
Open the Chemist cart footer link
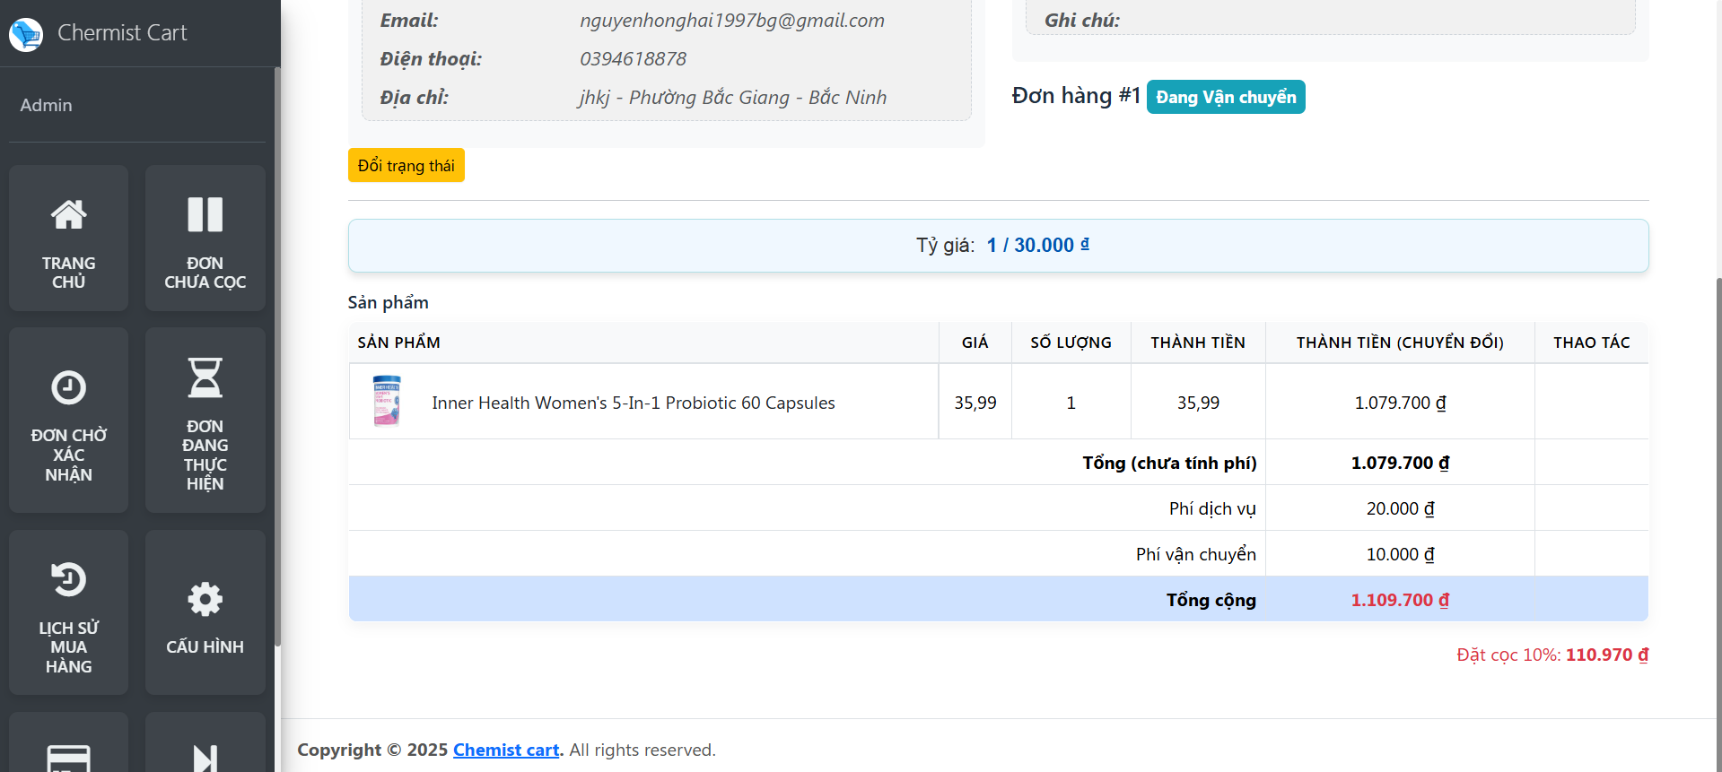click(506, 750)
